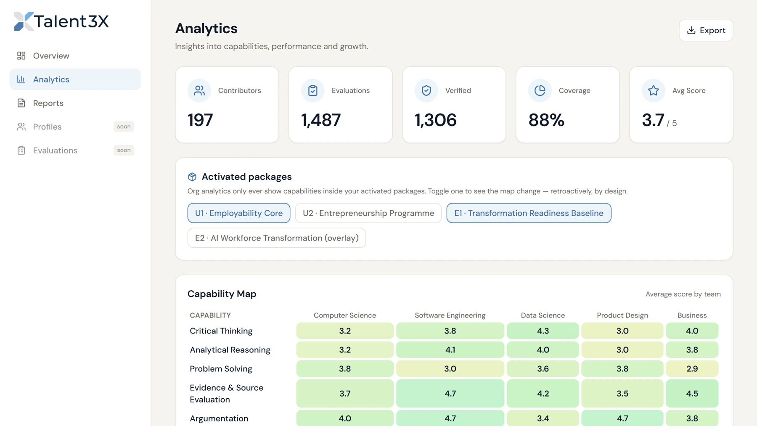Click the Data Science Critical Thinking 4.3 cell
The image size is (757, 426).
(543, 331)
